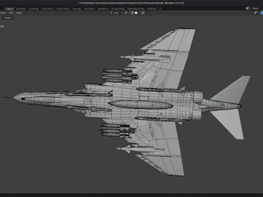Switch to the Shading workspace tab
Image resolution: width=263 pixels, height=197 pixels.
77,9
